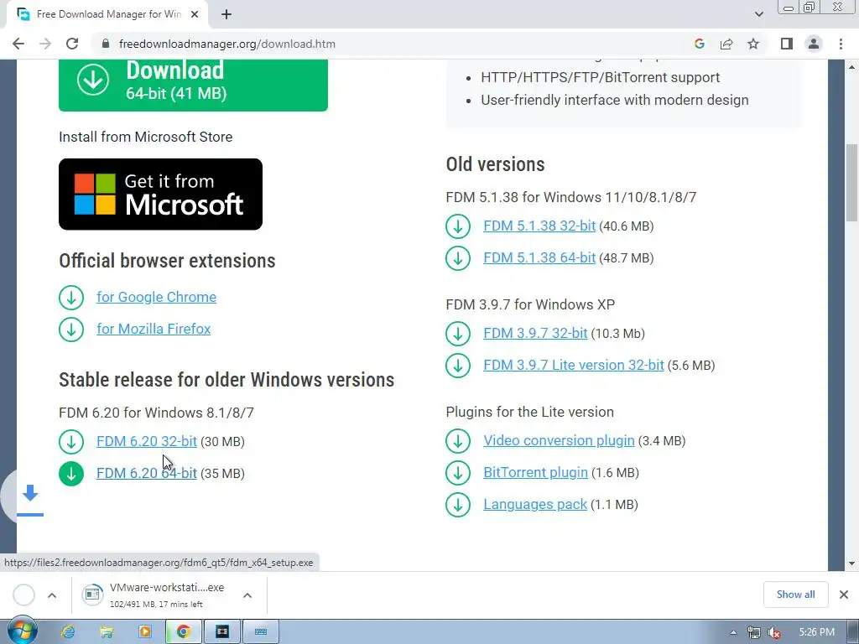The width and height of the screenshot is (859, 644).
Task: Open FDM 3.9.7 Lite version 32-bit link
Action: point(574,365)
